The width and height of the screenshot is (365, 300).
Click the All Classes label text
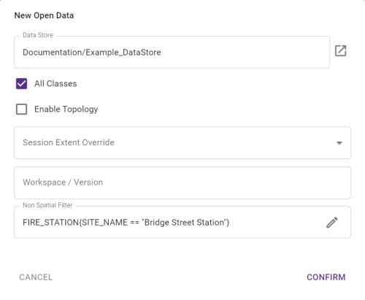(x=55, y=84)
